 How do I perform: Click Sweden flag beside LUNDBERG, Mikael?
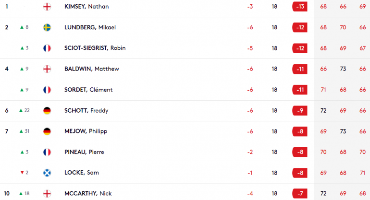click(x=47, y=27)
